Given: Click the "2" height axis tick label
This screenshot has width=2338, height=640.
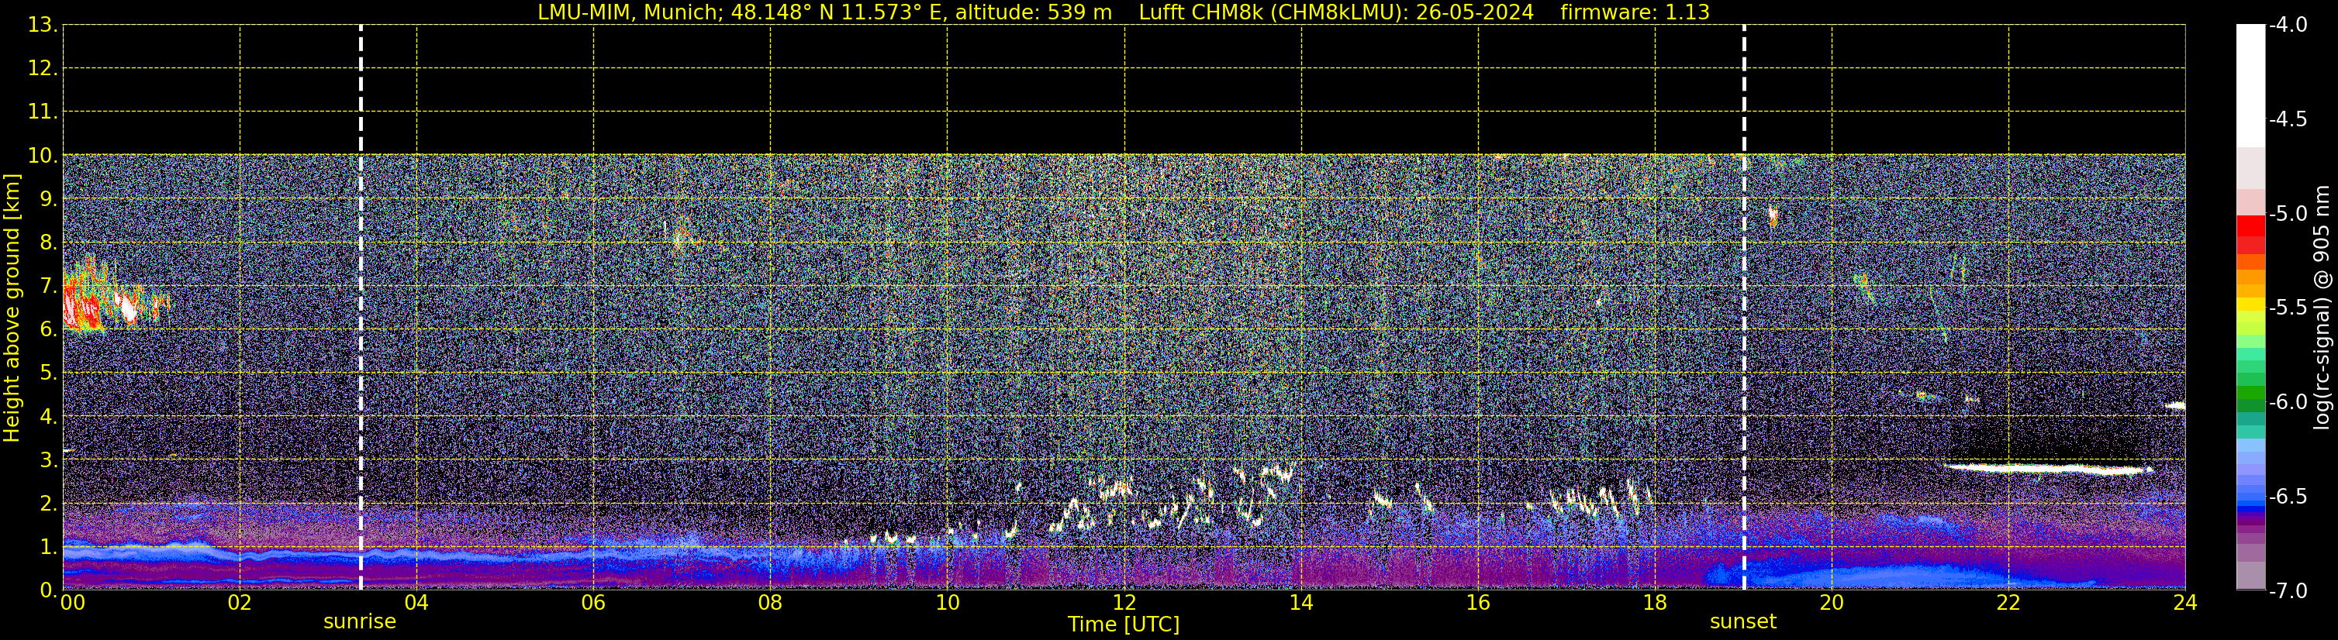Looking at the screenshot, I should point(47,504).
